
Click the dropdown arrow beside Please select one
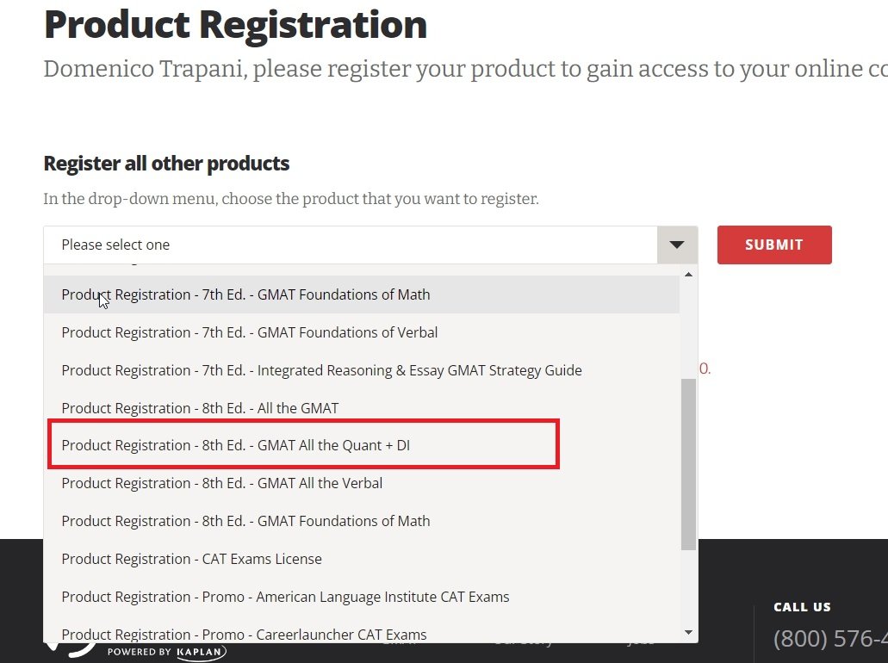coord(677,245)
